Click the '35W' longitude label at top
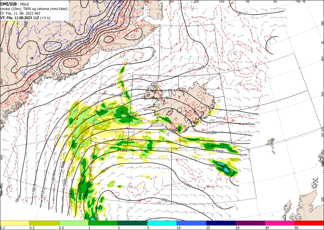Image resolution: width=324 pixels, height=230 pixels. pos(95,2)
